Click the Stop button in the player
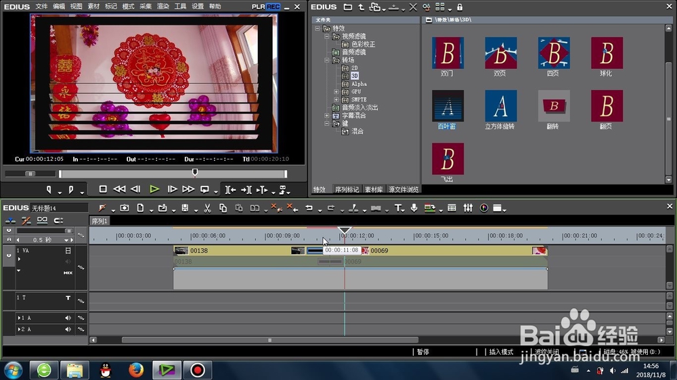Screen dimensions: 677x380 [x=103, y=189]
